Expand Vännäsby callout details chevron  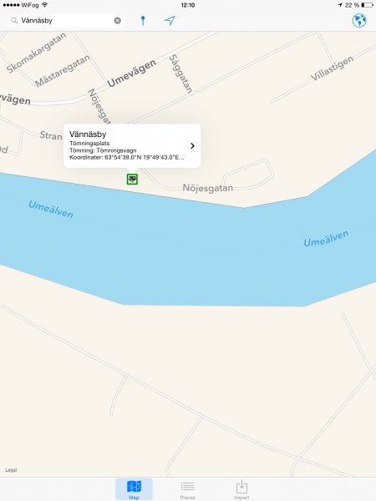coord(192,145)
